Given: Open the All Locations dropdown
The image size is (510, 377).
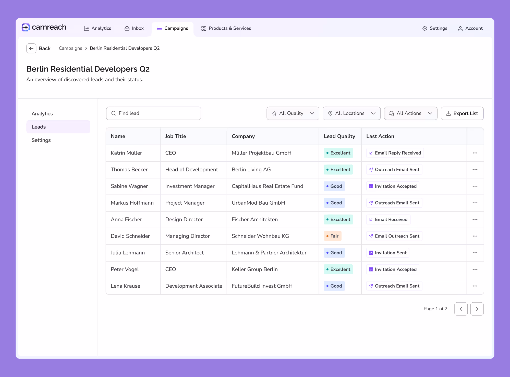Looking at the screenshot, I should (351, 113).
